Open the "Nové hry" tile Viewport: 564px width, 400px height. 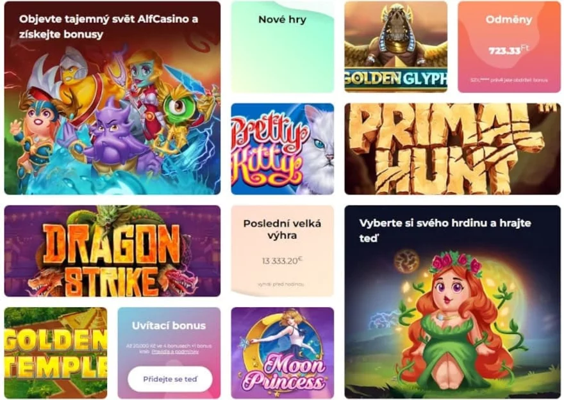pos(283,47)
